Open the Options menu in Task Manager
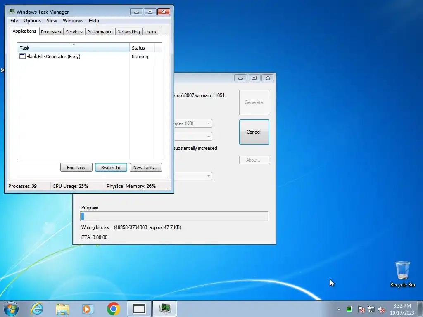 (32, 21)
